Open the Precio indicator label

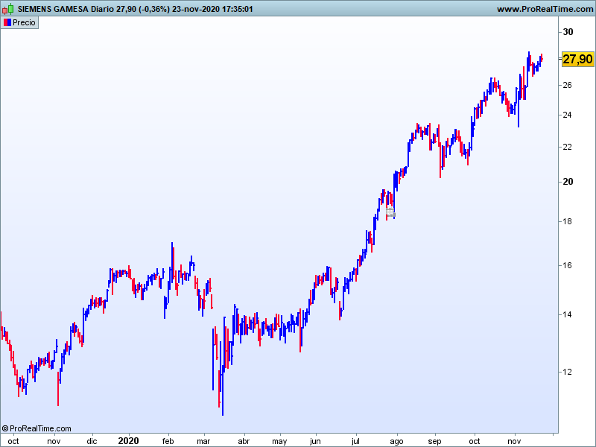[24, 22]
